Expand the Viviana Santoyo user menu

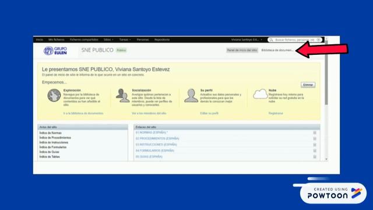[x=247, y=40]
